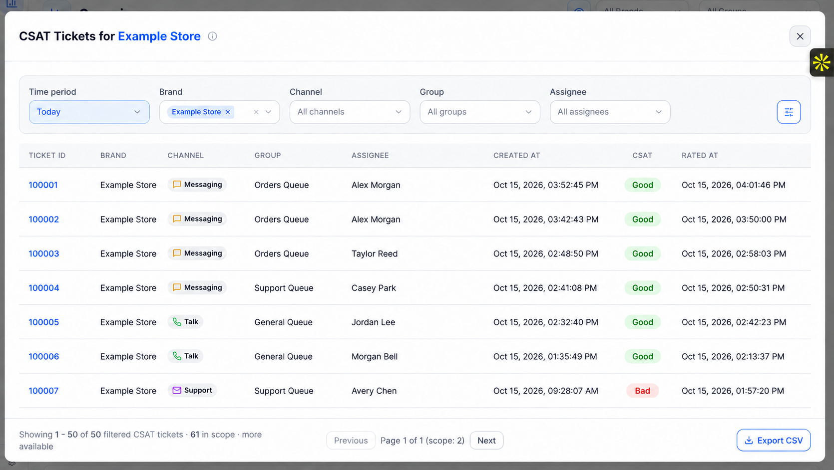Click the Talk phone icon for ticket 100005
Viewport: 834px width, 470px height.
(x=177, y=322)
